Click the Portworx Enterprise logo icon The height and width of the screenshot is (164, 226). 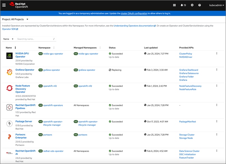click(10, 137)
